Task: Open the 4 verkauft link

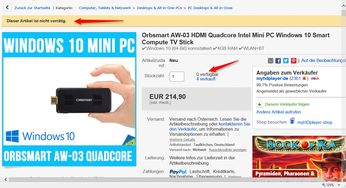Action: 206,79
